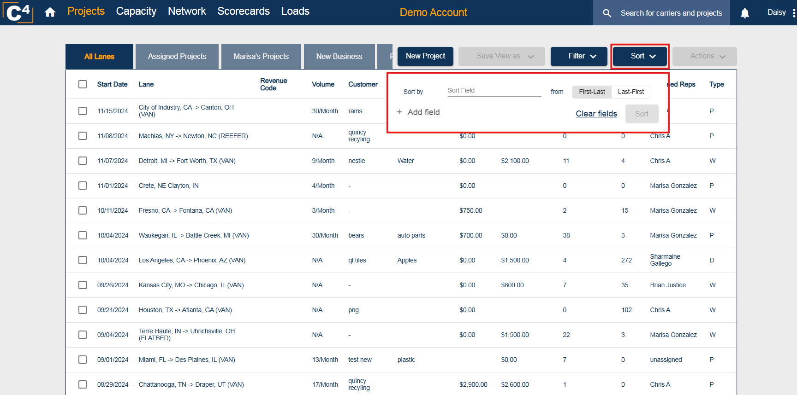Select First-Last sort order
Screen dimensions: 797x395
(592, 92)
